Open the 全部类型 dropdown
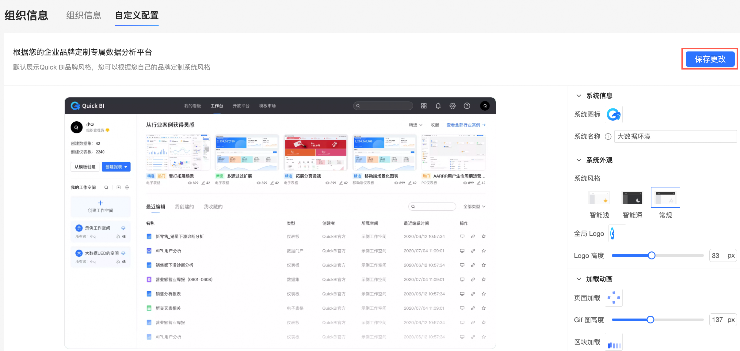This screenshot has width=740, height=351. 474,207
